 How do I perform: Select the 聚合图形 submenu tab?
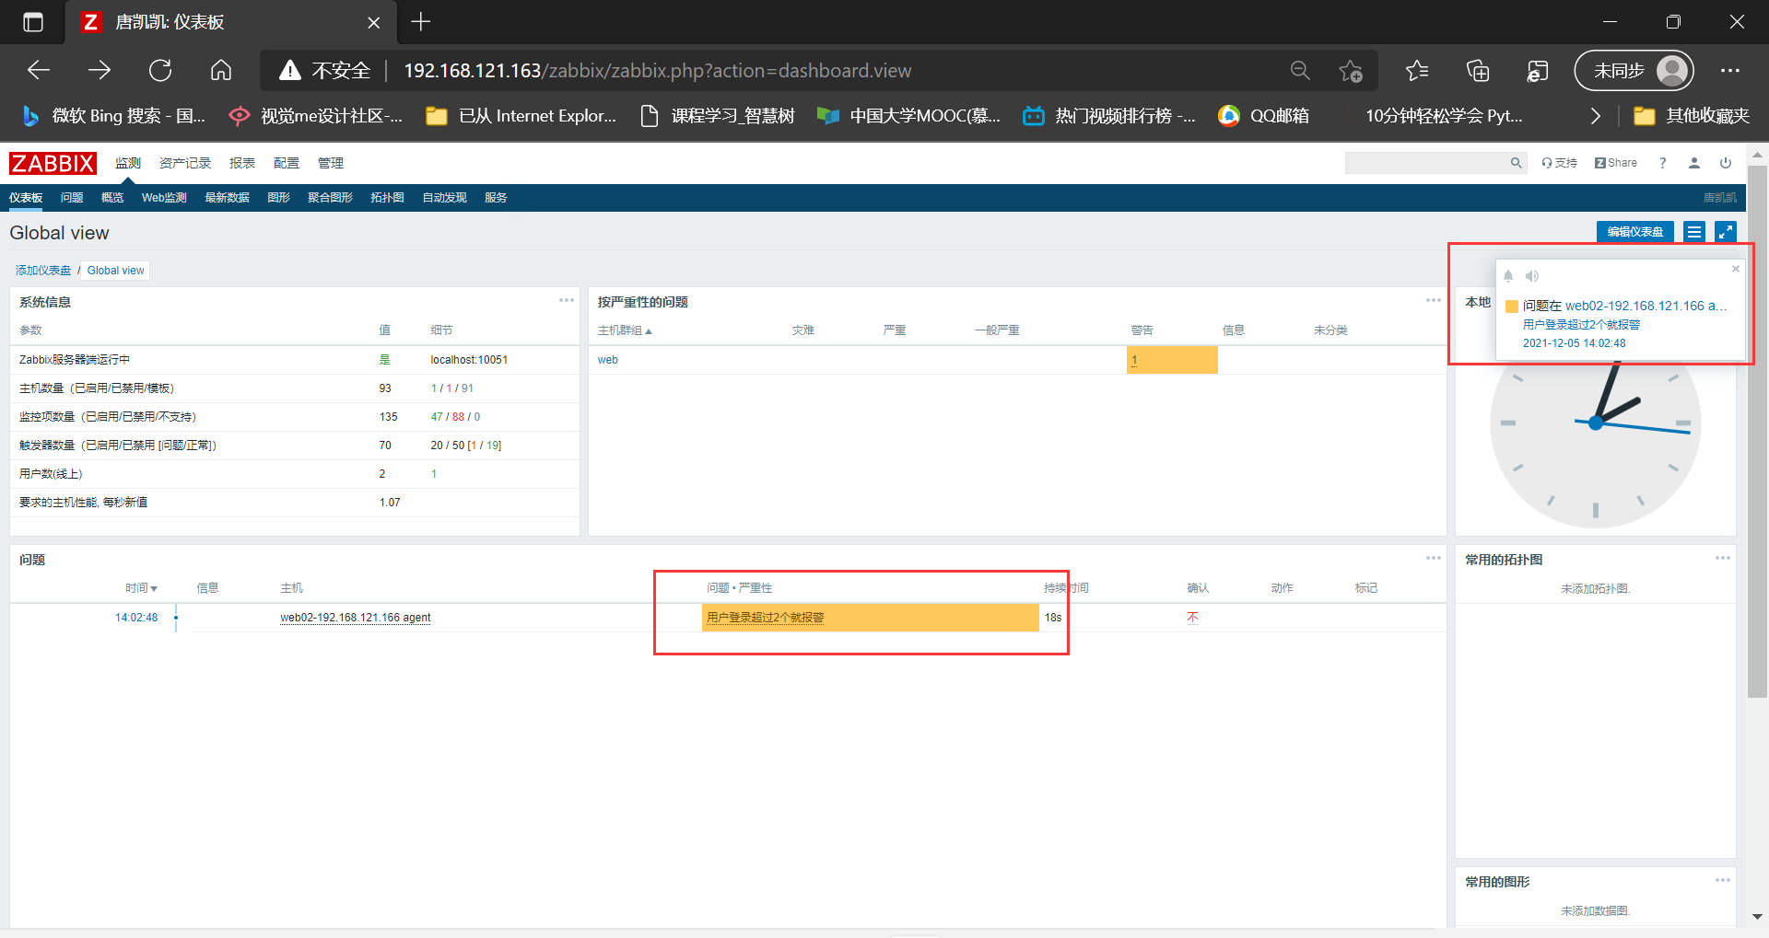[x=331, y=198]
